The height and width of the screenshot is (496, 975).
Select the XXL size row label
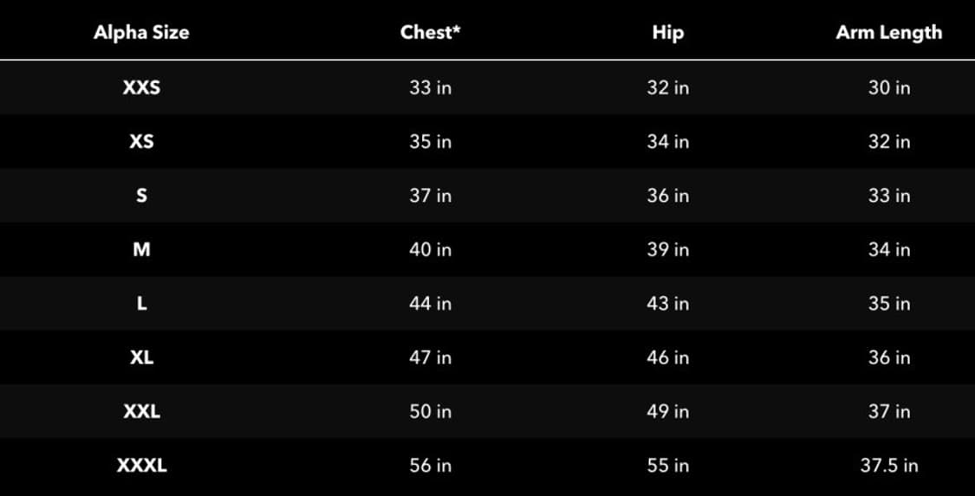pos(141,411)
